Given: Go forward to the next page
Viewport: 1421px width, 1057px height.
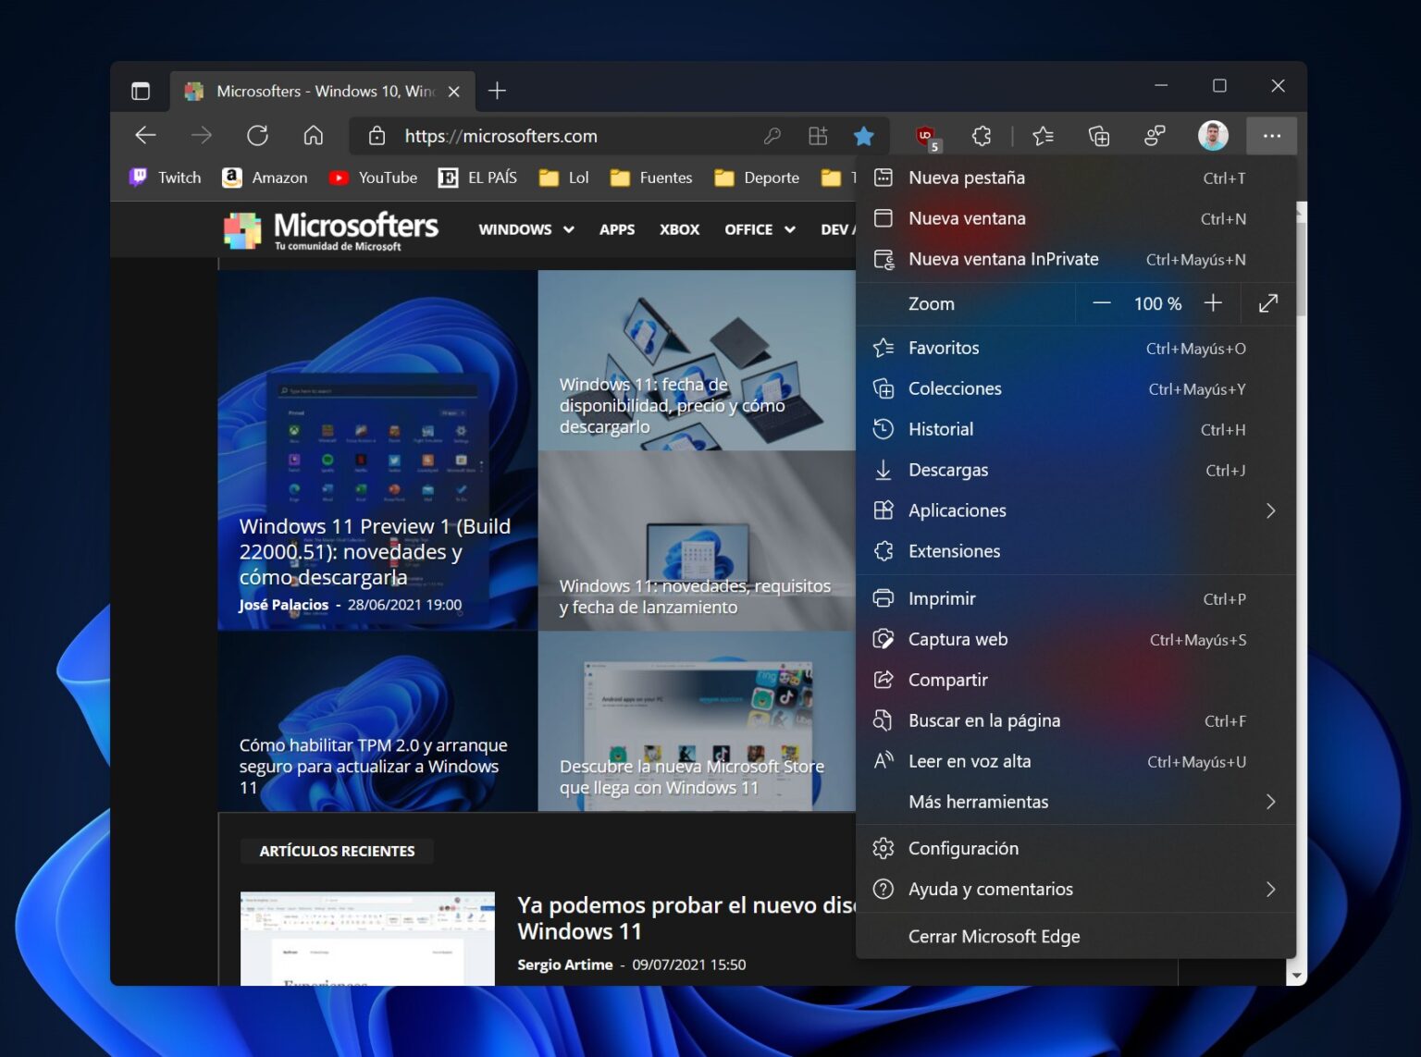Looking at the screenshot, I should [202, 136].
